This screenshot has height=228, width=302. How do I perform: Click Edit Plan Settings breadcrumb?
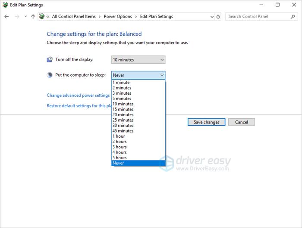[x=156, y=16]
